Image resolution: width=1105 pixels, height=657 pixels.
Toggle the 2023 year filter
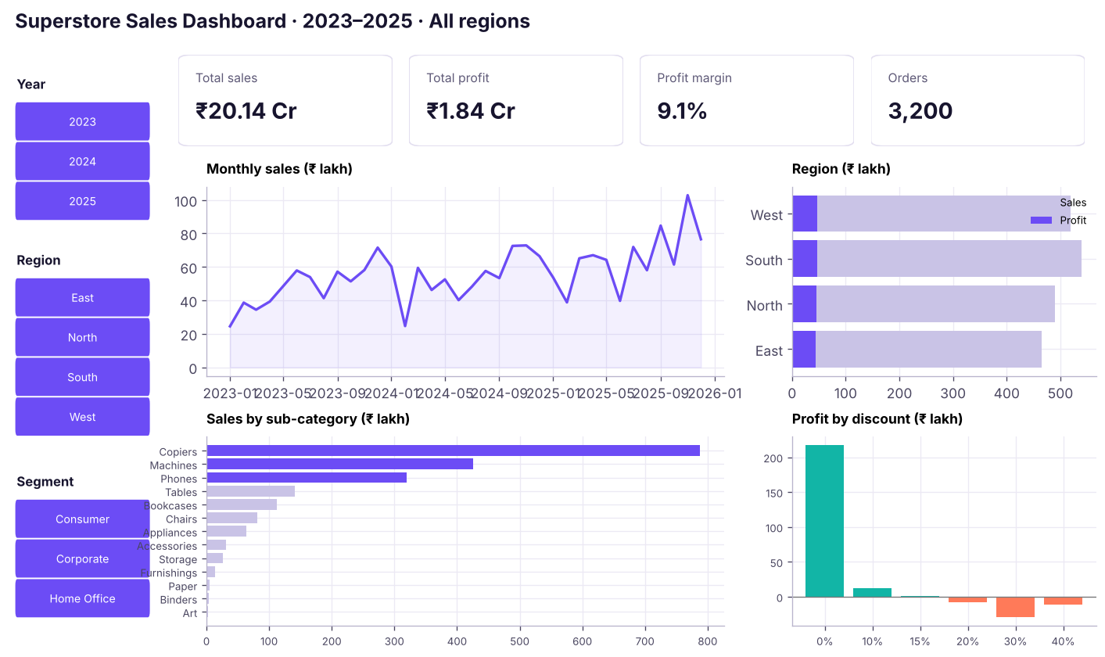(82, 121)
